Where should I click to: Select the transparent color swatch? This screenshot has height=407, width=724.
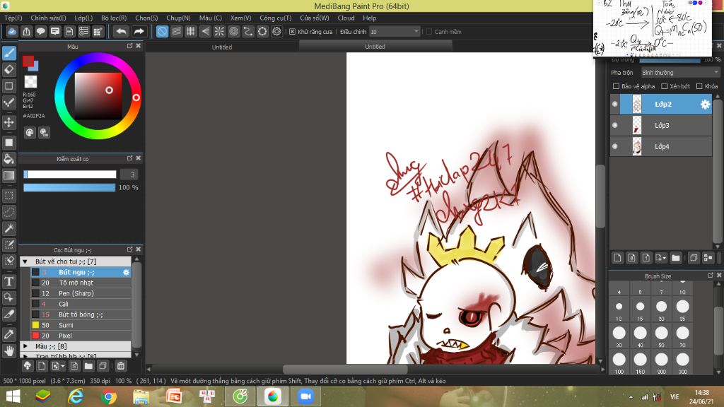30,82
